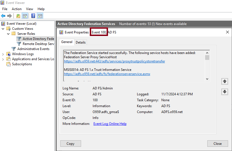Click the Event Properties dialog icon

(61, 32)
